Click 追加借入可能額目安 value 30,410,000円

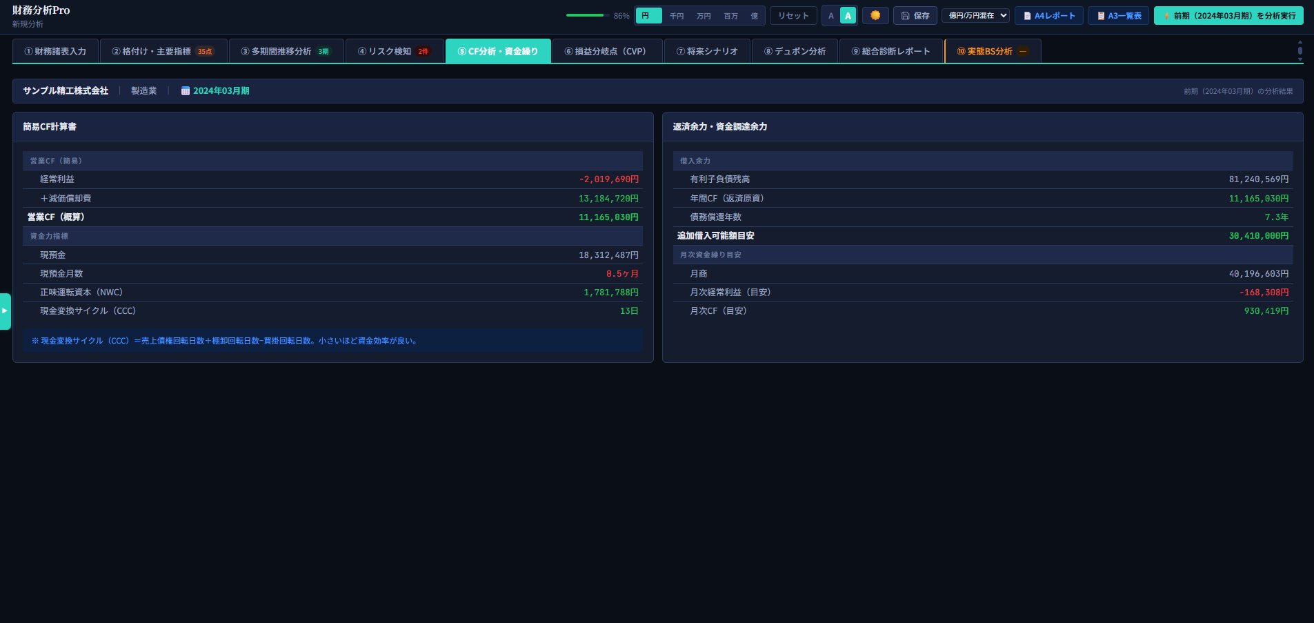(x=1259, y=236)
